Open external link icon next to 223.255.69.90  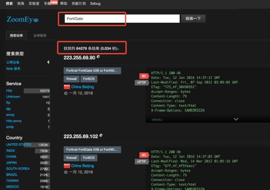(x=98, y=57)
